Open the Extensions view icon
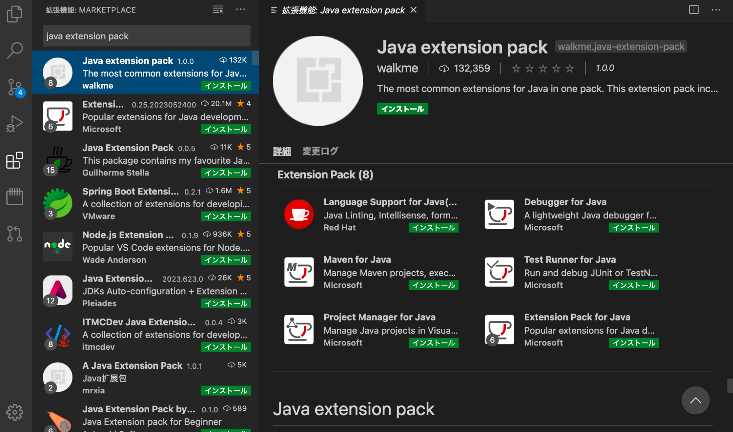The width and height of the screenshot is (733, 432). point(15,160)
